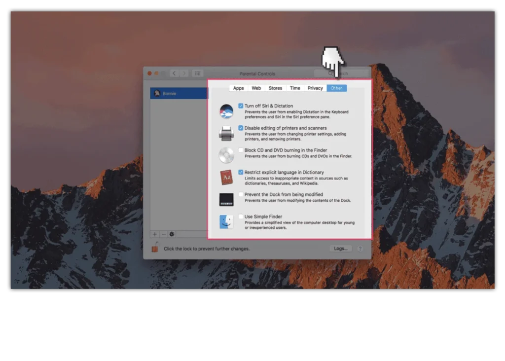
Task: Minimize the Parental Controls window
Action: pos(156,73)
